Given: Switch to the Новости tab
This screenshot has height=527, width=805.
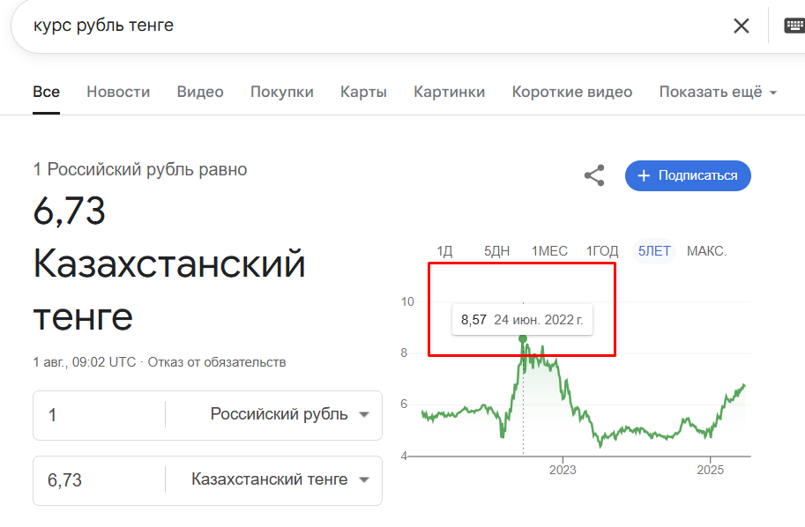Looking at the screenshot, I should (x=118, y=92).
